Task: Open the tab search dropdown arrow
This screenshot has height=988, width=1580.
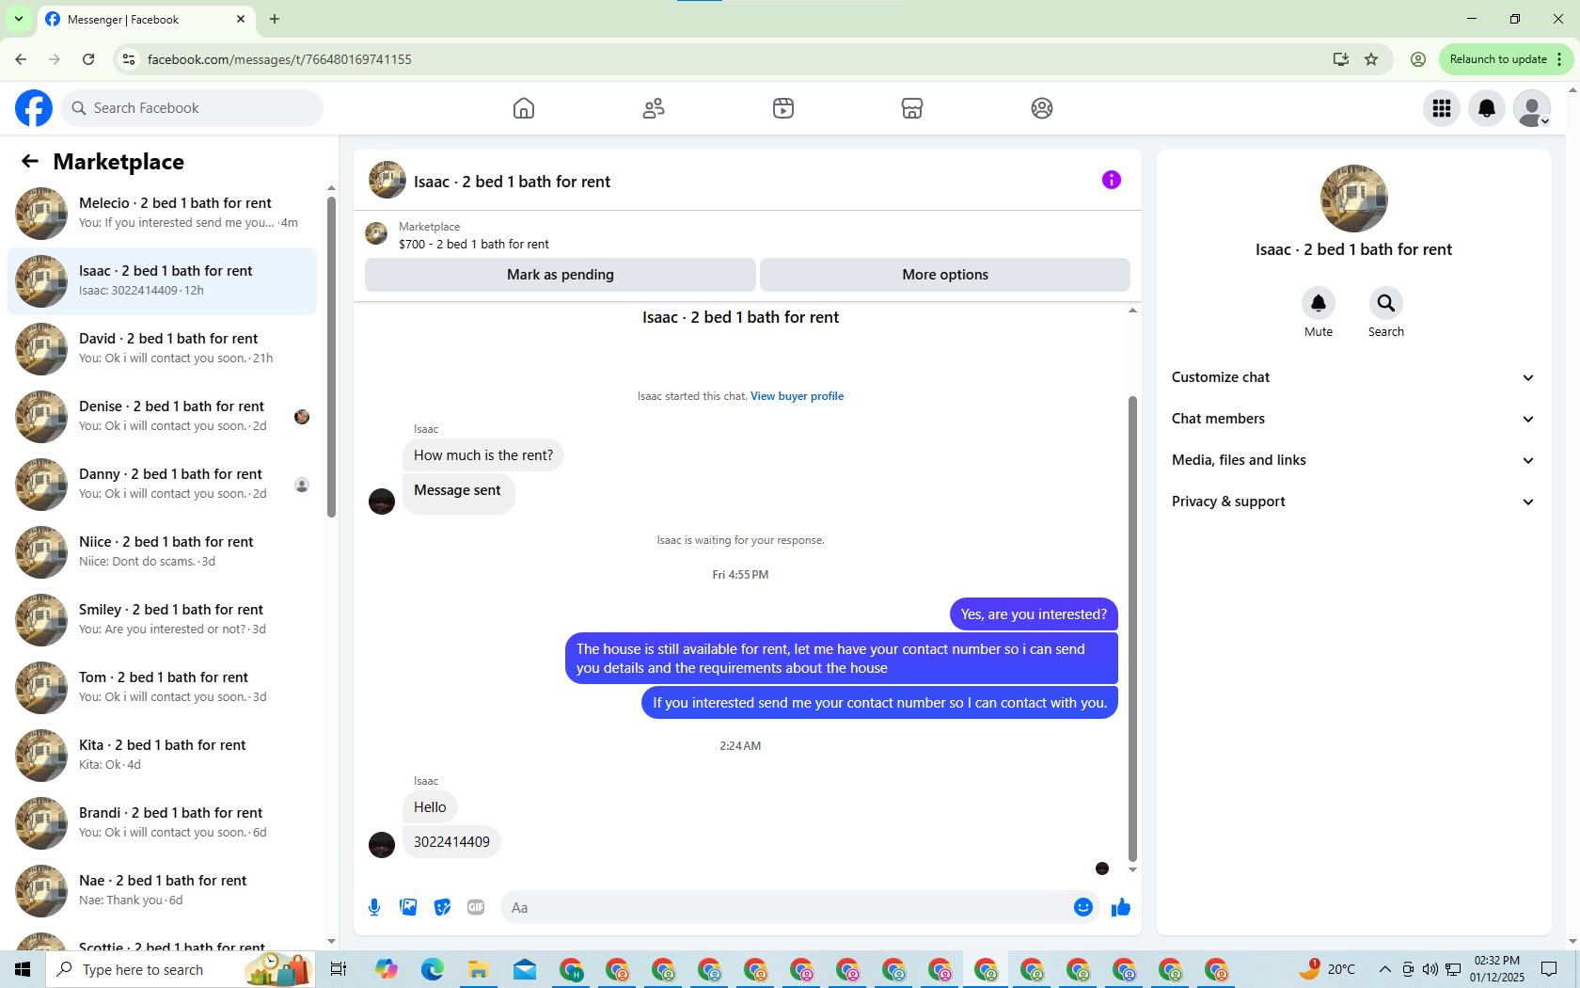Action: click(19, 19)
